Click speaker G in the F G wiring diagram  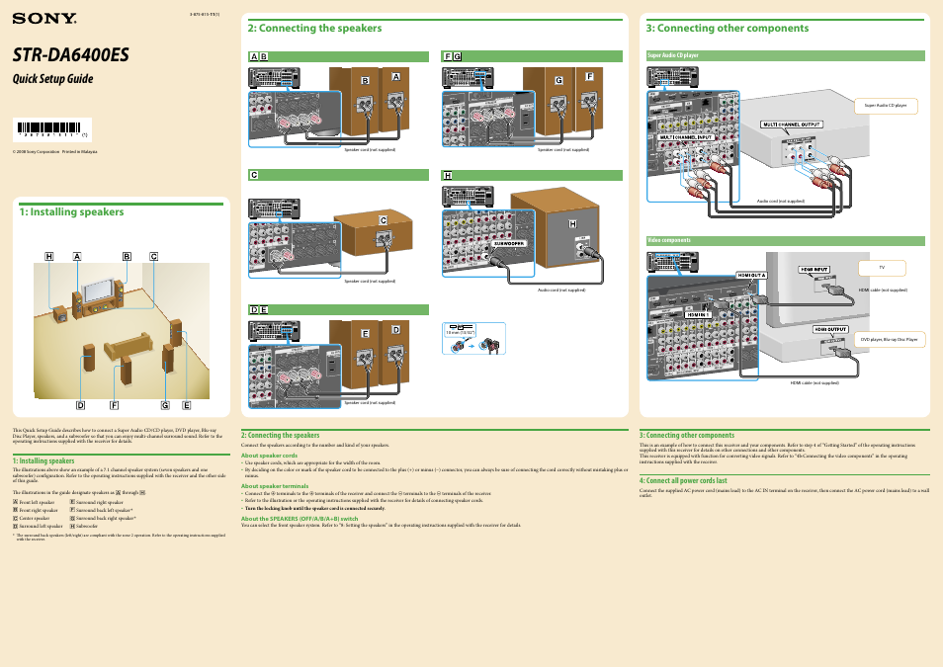tap(549, 101)
